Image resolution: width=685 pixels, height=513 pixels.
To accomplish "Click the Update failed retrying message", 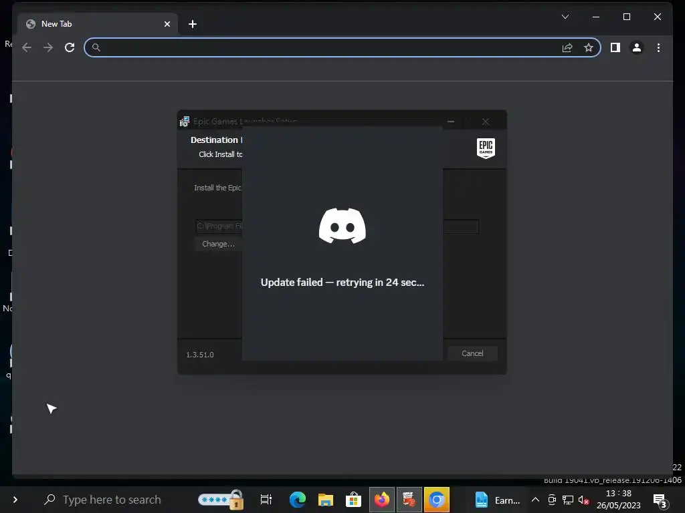I will point(342,283).
